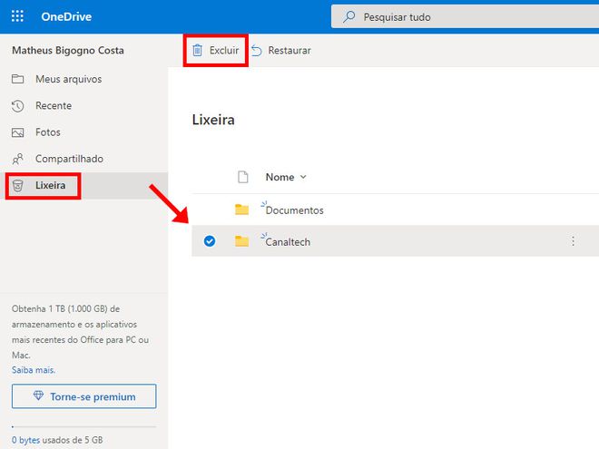Screen dimensions: 599x449
Task: Open Lixeira in the sidebar
Action: click(x=84, y=186)
